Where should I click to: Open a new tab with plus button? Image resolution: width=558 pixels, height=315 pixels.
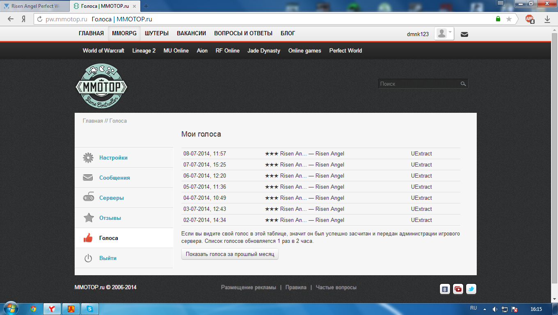tap(146, 6)
